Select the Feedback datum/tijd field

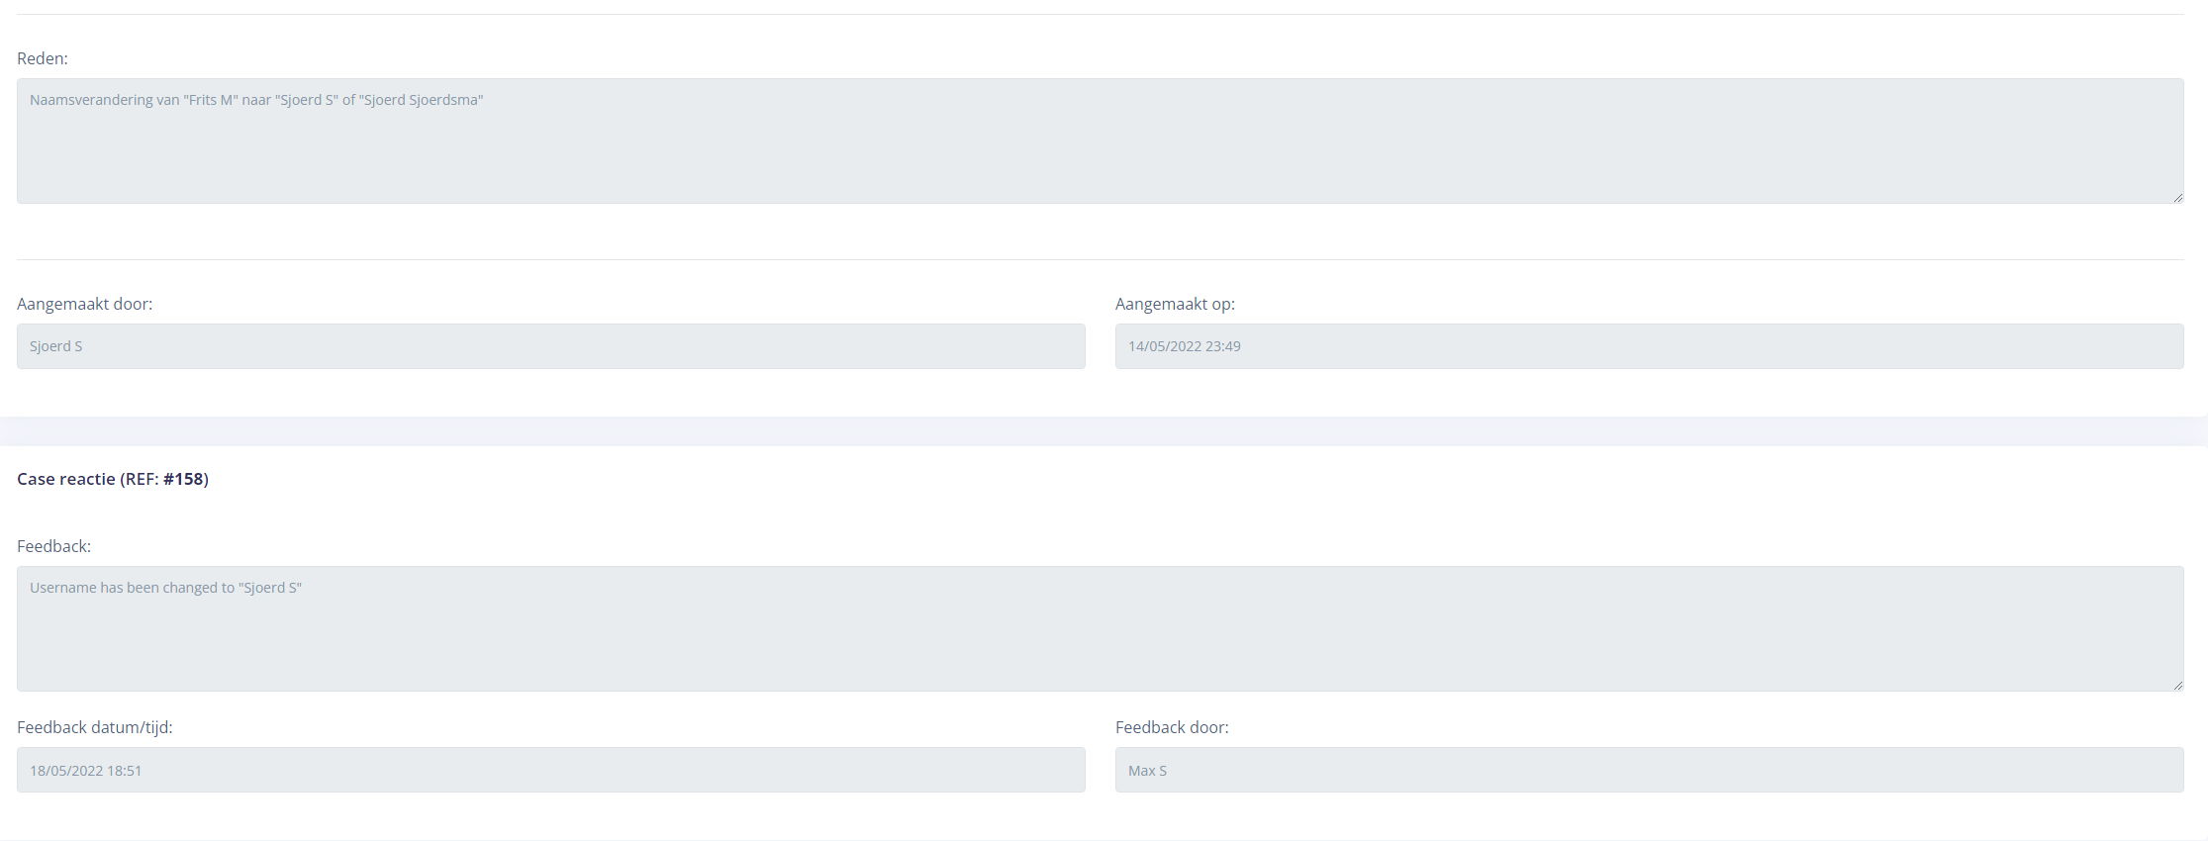tap(550, 770)
